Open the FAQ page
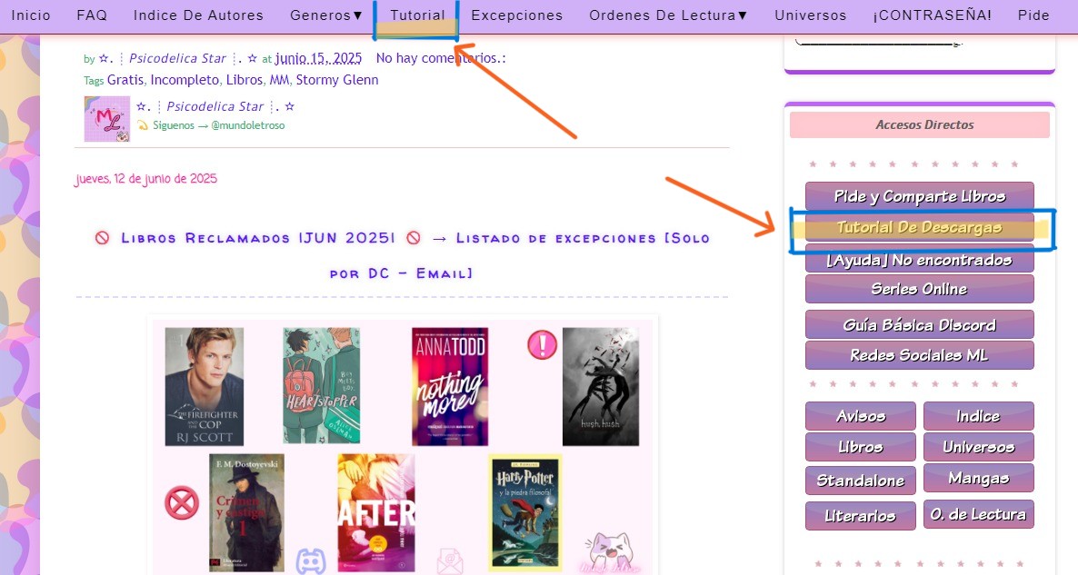Screen dimensions: 1078x575 (92, 15)
